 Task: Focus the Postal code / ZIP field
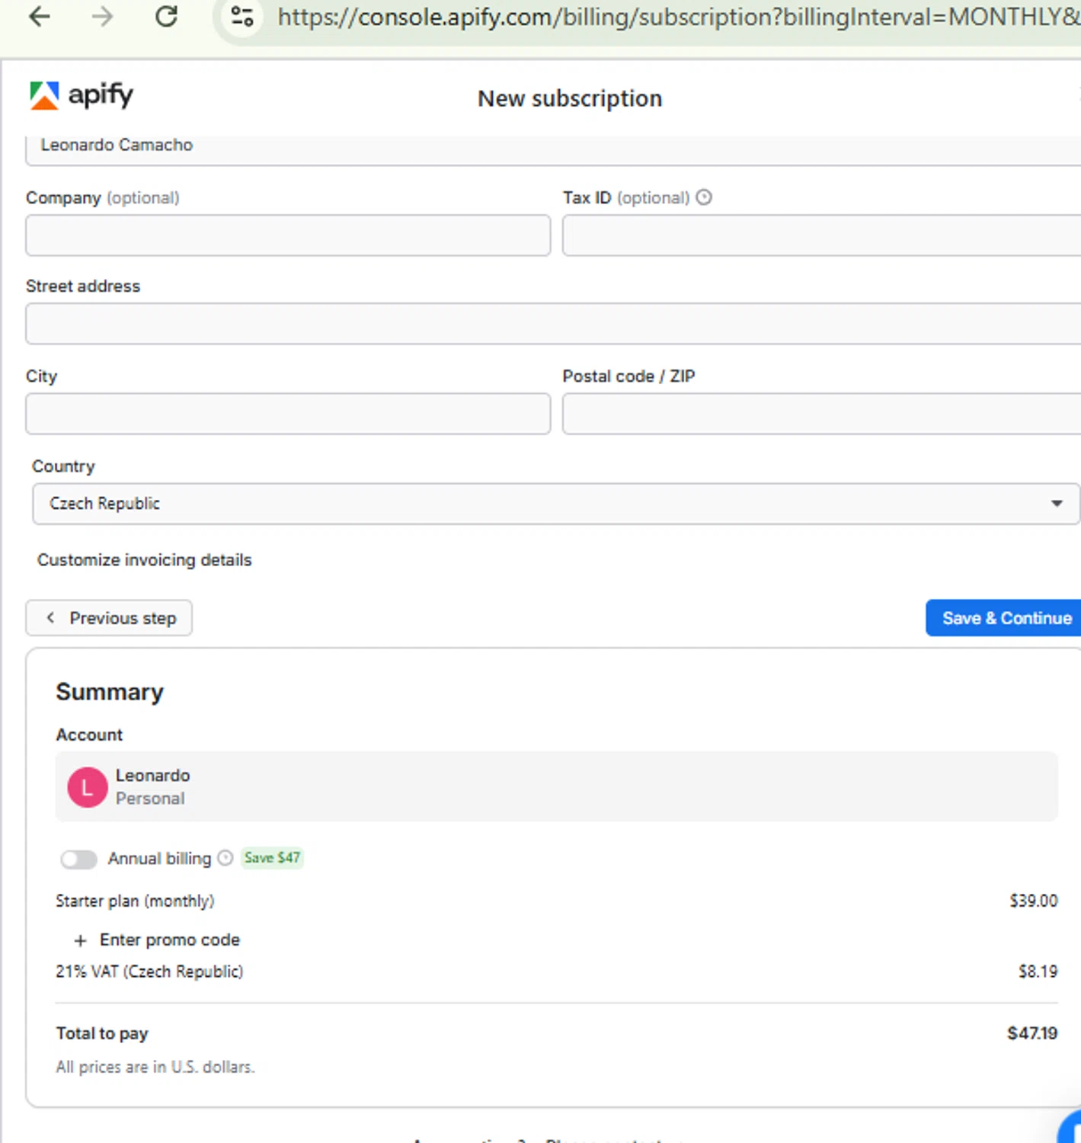coord(821,414)
